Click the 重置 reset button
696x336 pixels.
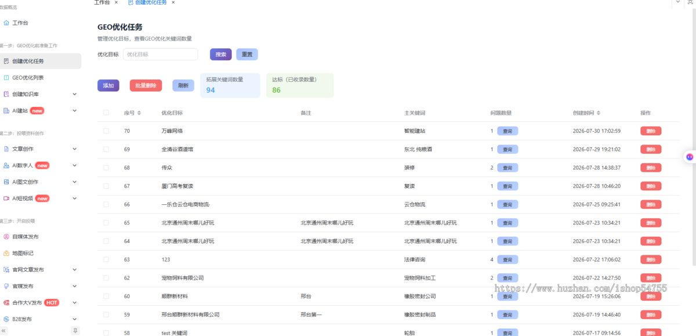click(x=247, y=55)
